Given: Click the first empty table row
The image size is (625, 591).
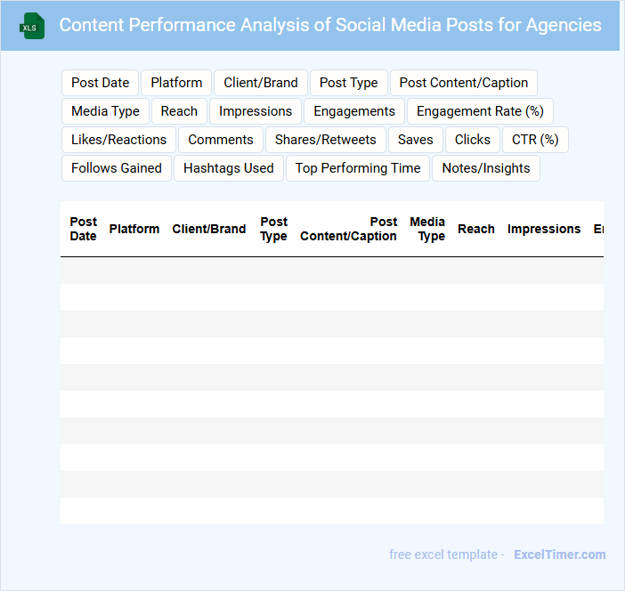Looking at the screenshot, I should [x=331, y=271].
